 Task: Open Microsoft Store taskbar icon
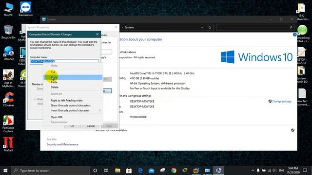(129, 171)
